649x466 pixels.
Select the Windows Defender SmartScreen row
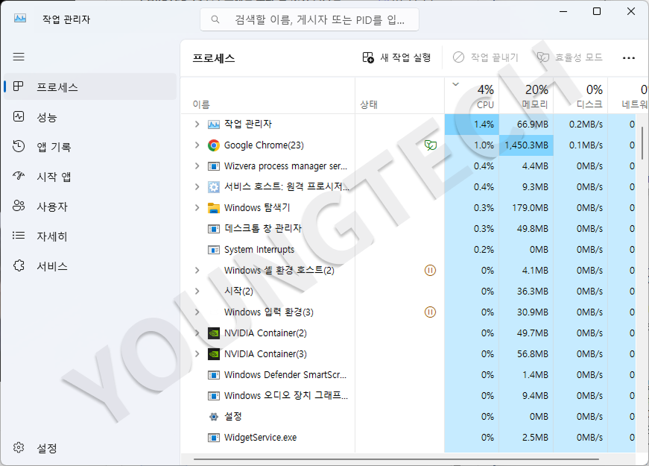pyautogui.click(x=408, y=375)
